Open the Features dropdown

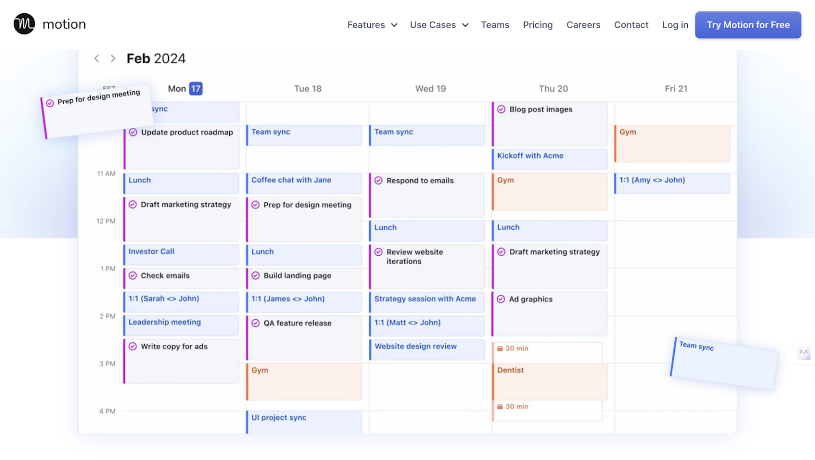pos(367,24)
